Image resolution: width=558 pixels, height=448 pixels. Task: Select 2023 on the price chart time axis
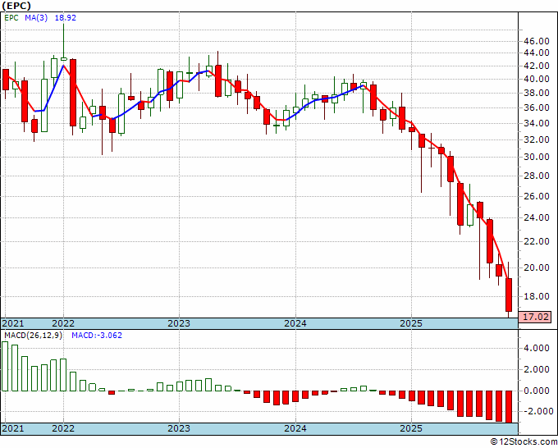tap(179, 323)
